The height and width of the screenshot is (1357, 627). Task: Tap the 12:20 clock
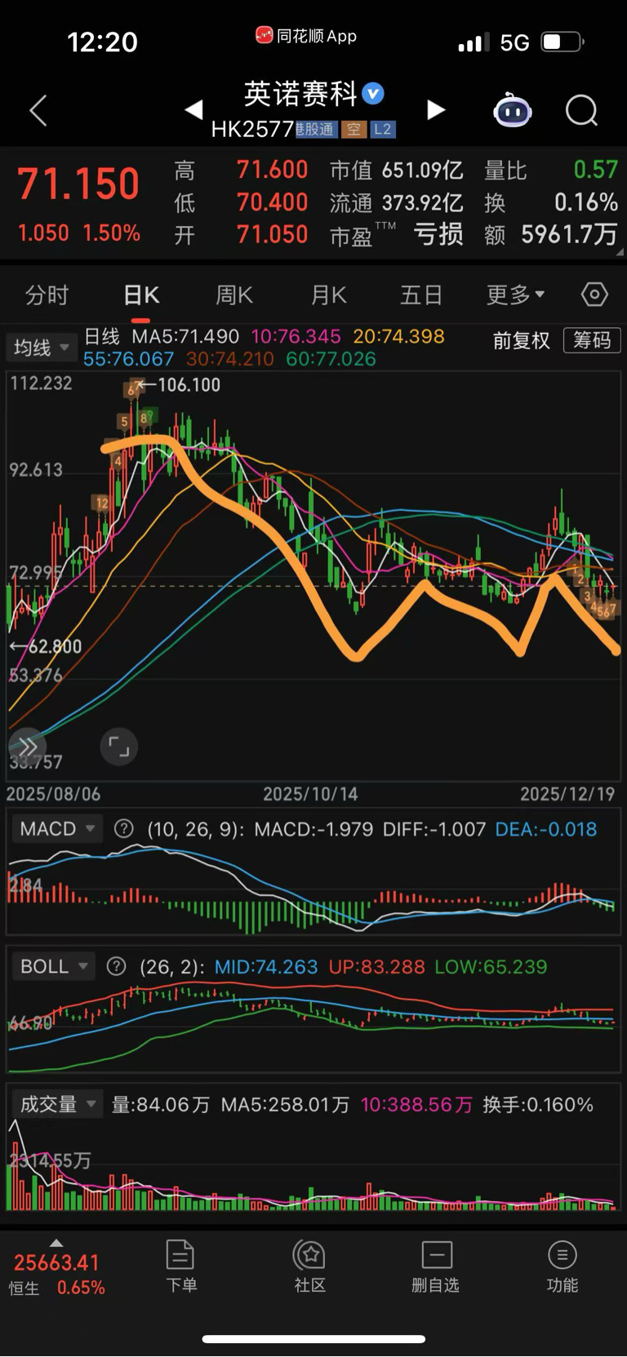click(102, 42)
